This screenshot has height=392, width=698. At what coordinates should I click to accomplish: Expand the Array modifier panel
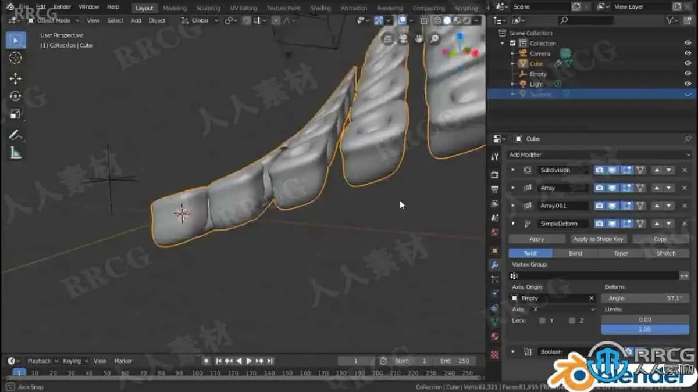click(x=513, y=188)
